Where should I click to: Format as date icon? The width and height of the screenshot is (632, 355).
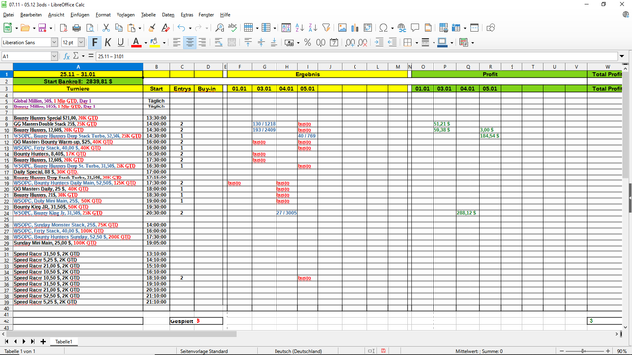(x=334, y=42)
